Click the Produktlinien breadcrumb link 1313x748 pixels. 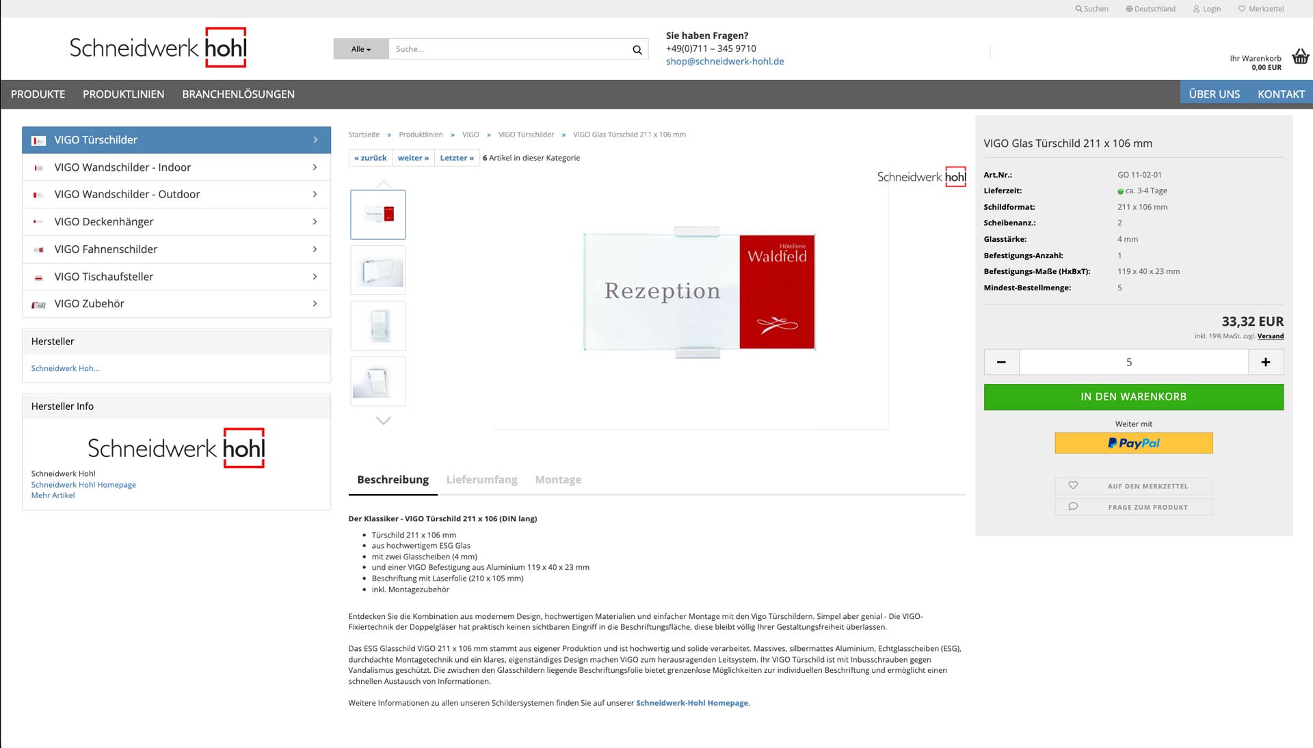coord(421,135)
